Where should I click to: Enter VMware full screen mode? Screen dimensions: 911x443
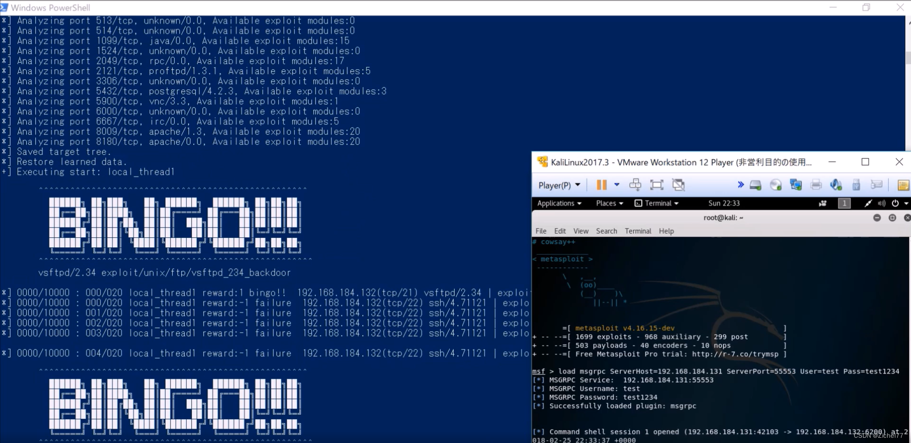coord(657,185)
